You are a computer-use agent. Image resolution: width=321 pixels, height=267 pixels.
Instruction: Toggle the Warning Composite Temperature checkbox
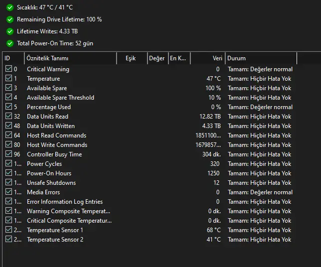coord(8,210)
